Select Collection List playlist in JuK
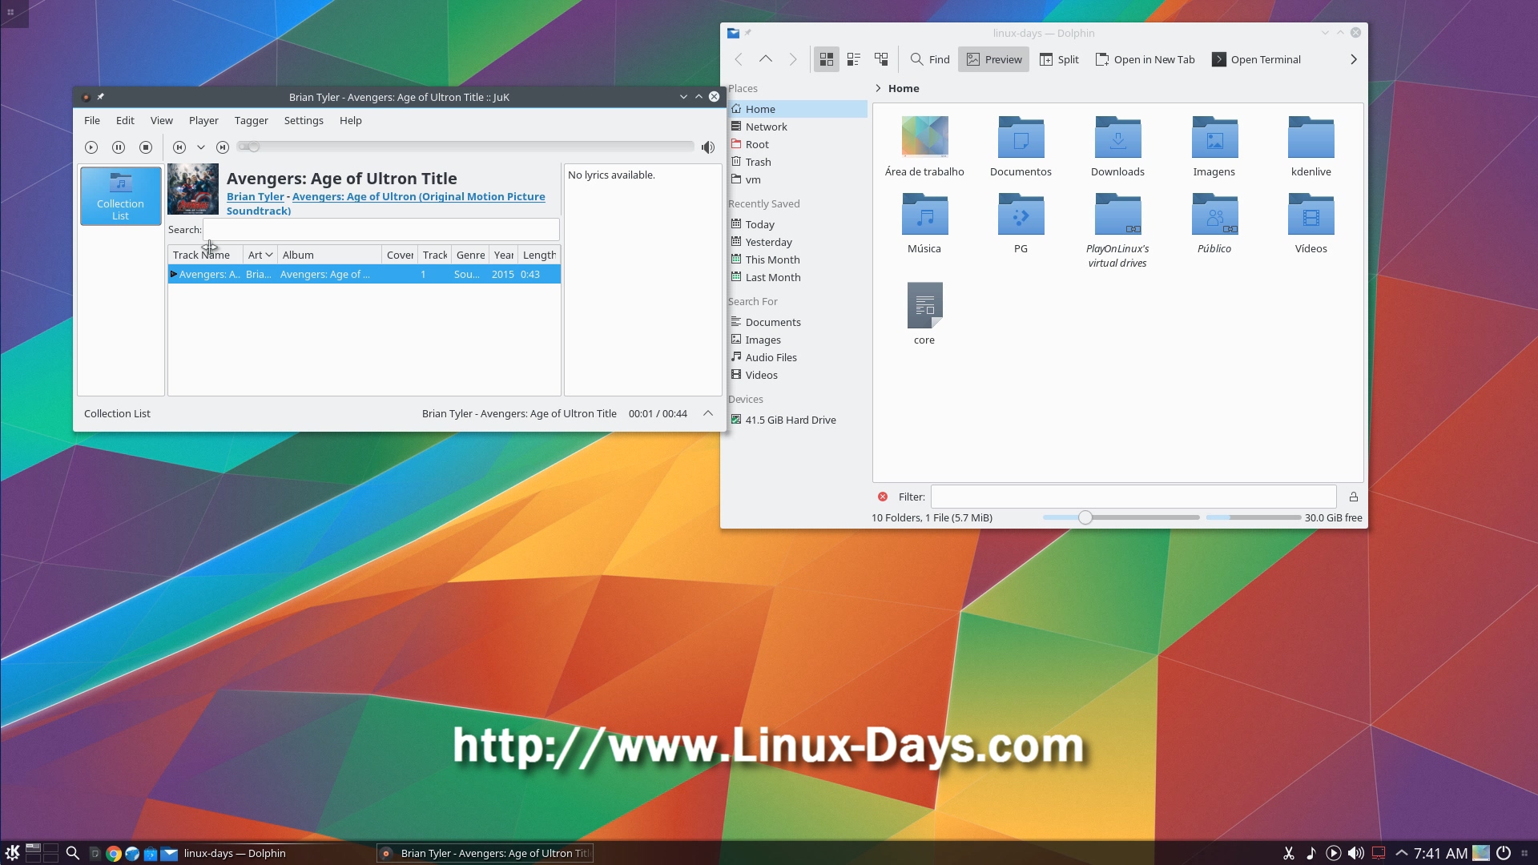1538x865 pixels. click(x=121, y=196)
